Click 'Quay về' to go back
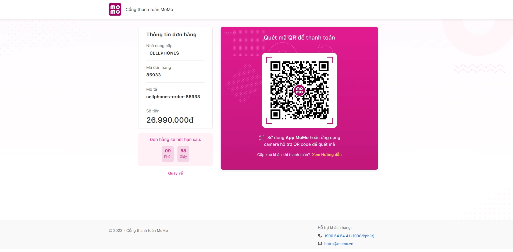The image size is (513, 252). [175, 173]
